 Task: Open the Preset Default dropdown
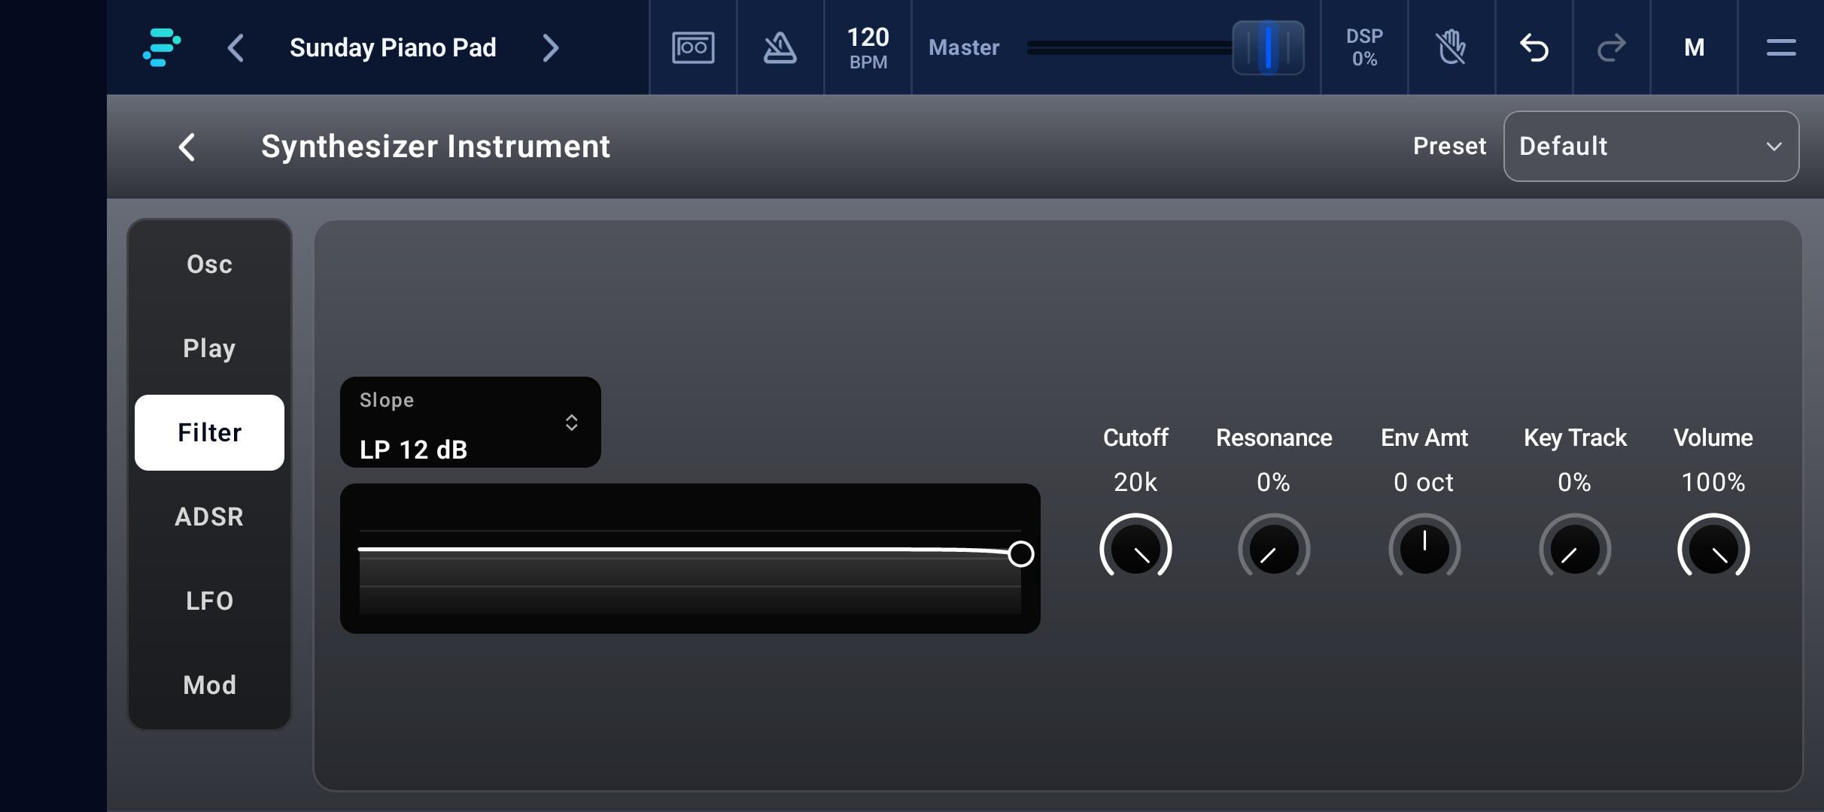point(1651,147)
